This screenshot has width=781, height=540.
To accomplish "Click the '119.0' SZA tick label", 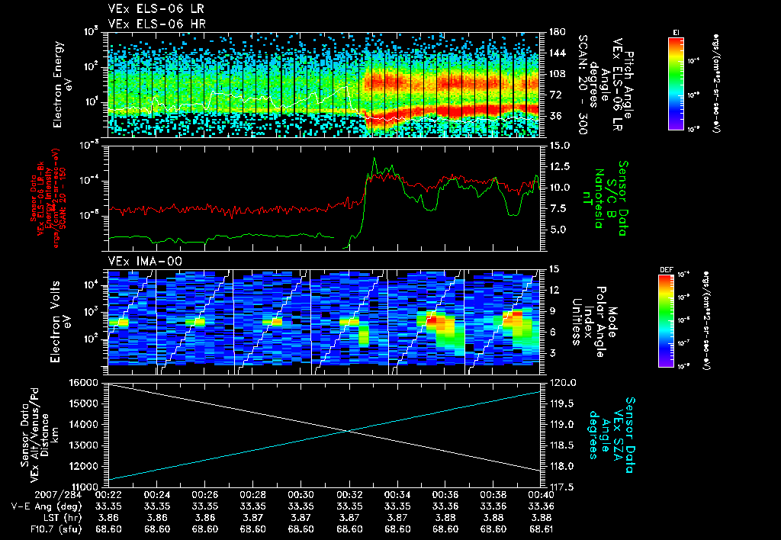I will tap(562, 425).
